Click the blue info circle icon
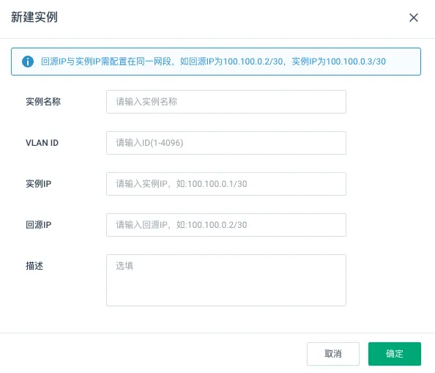Image resolution: width=435 pixels, height=373 pixels. coord(28,62)
